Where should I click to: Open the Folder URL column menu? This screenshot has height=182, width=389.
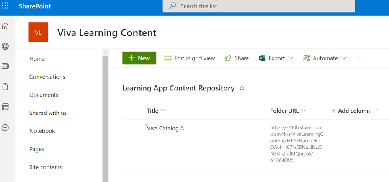(288, 111)
